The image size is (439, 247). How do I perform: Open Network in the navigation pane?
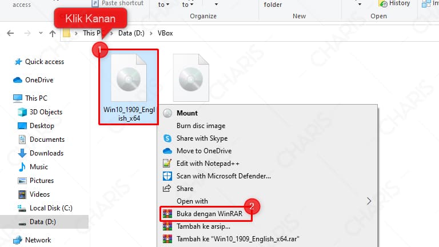click(x=38, y=240)
